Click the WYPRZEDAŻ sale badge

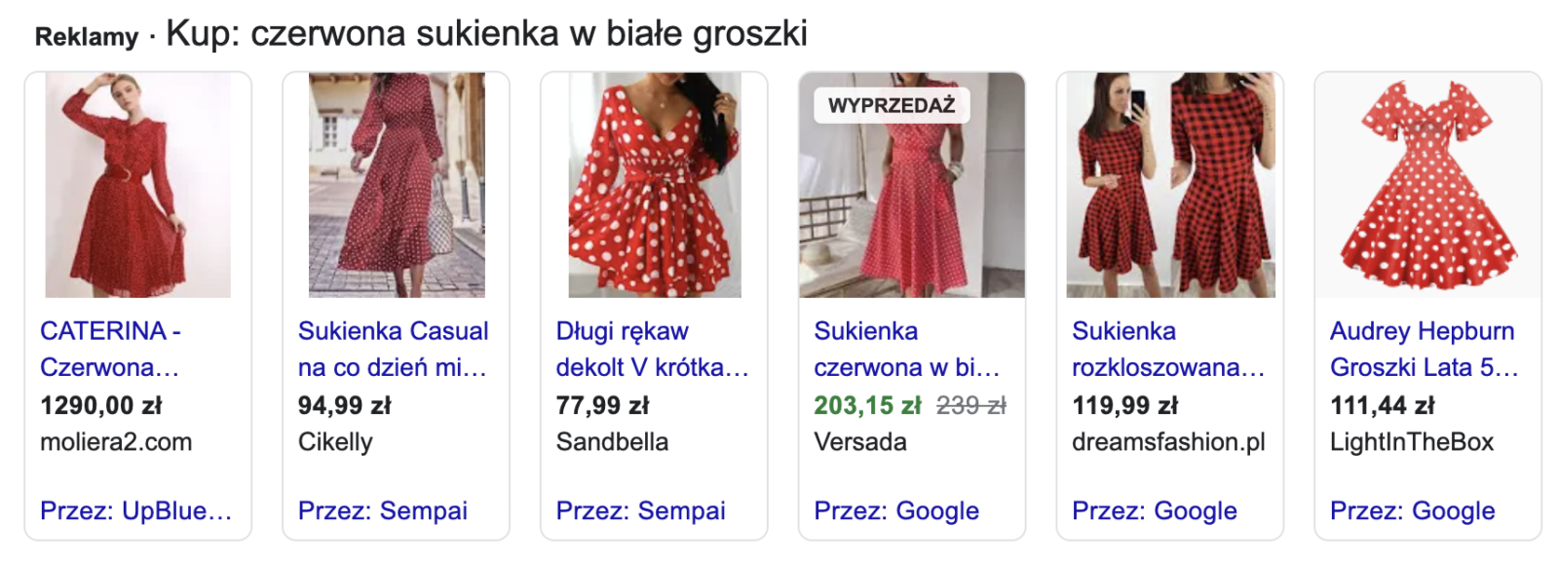pyautogui.click(x=892, y=105)
